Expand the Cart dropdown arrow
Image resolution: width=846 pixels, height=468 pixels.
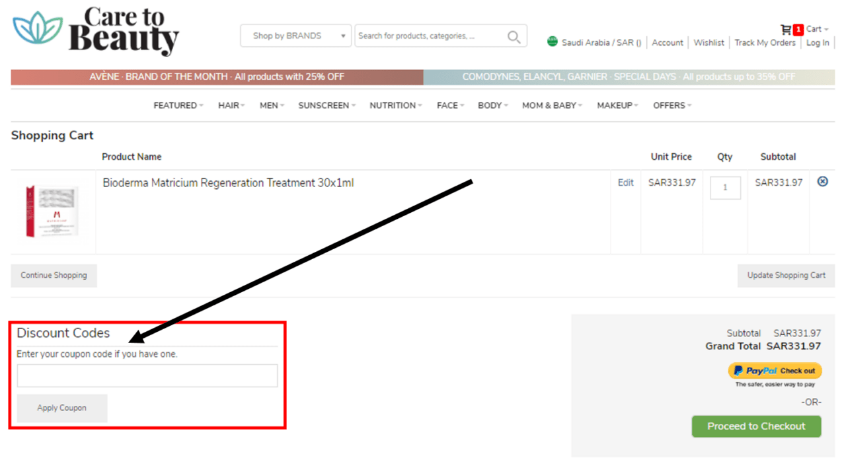pyautogui.click(x=826, y=29)
